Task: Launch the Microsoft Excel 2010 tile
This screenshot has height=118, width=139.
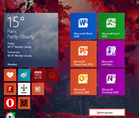Action: point(111,26)
